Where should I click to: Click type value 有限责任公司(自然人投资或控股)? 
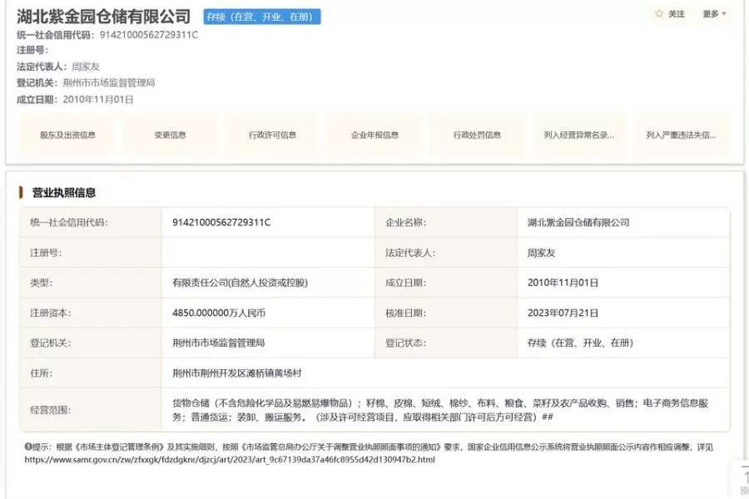point(240,283)
